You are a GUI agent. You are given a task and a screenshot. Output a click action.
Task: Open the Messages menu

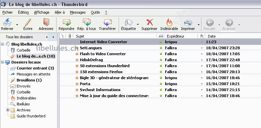coord(78,12)
